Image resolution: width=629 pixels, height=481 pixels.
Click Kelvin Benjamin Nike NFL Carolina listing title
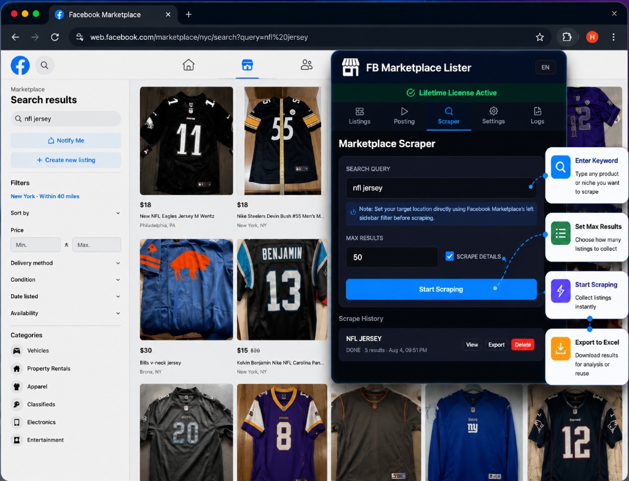[280, 363]
